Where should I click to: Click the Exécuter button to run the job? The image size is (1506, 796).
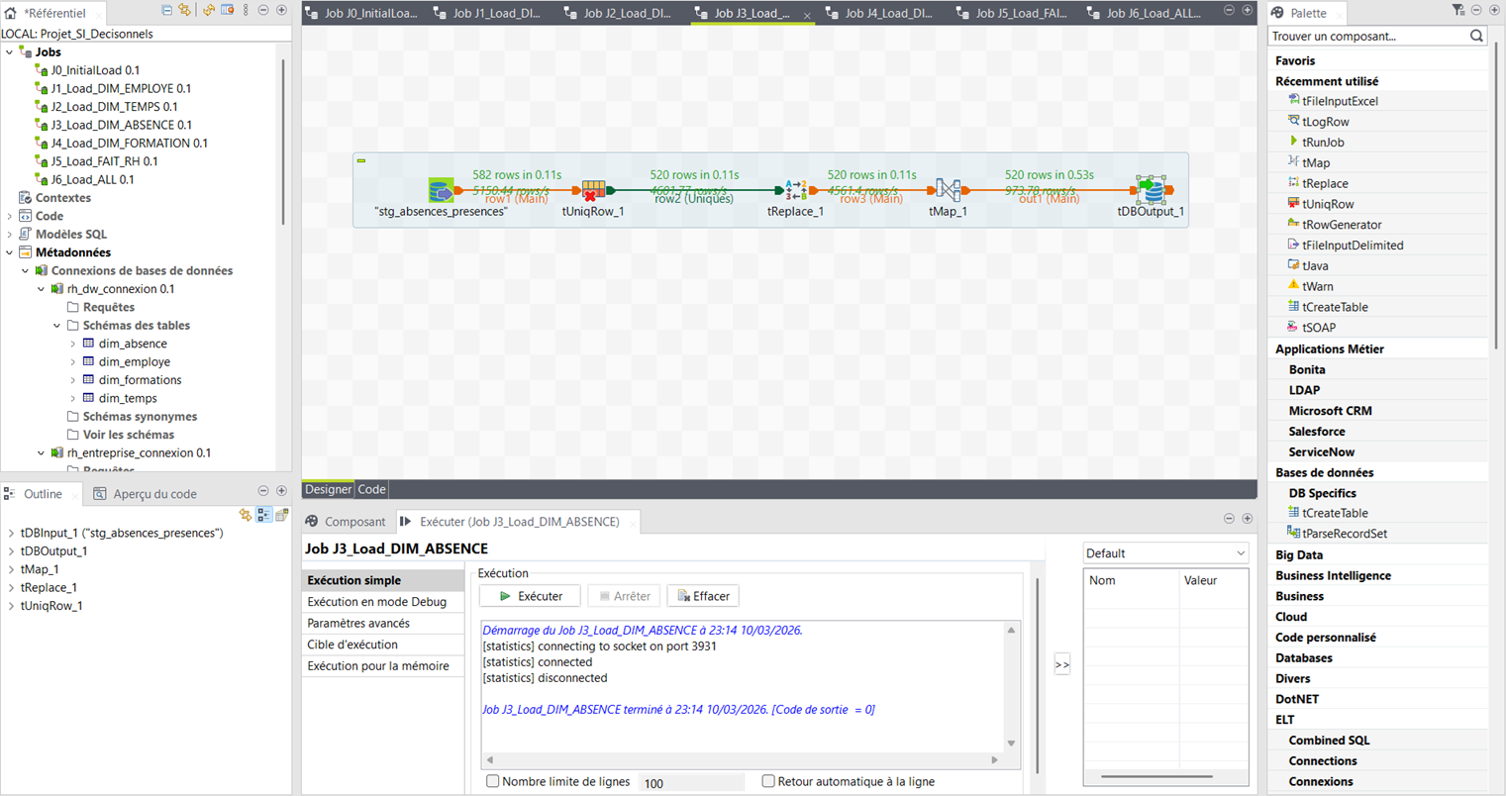click(x=529, y=595)
